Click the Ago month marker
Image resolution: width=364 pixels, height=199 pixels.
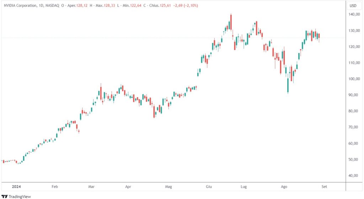(284, 186)
